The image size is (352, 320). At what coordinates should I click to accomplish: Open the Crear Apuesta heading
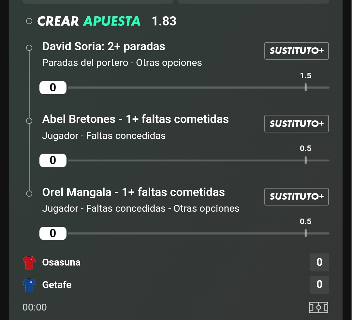pos(89,21)
